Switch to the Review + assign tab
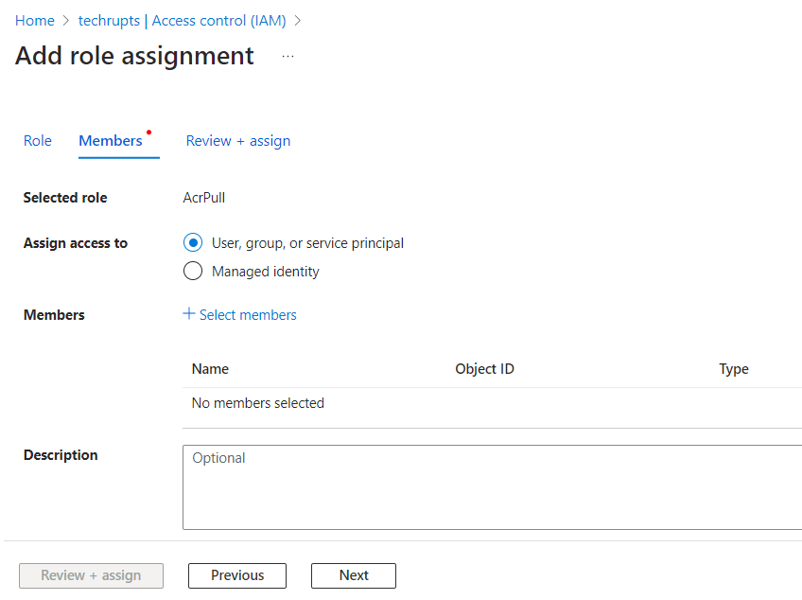This screenshot has width=802, height=600. click(x=237, y=140)
